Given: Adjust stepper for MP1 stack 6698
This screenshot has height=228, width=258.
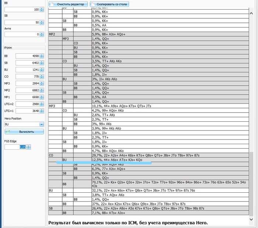Looking at the screenshot, I should coord(42,97).
